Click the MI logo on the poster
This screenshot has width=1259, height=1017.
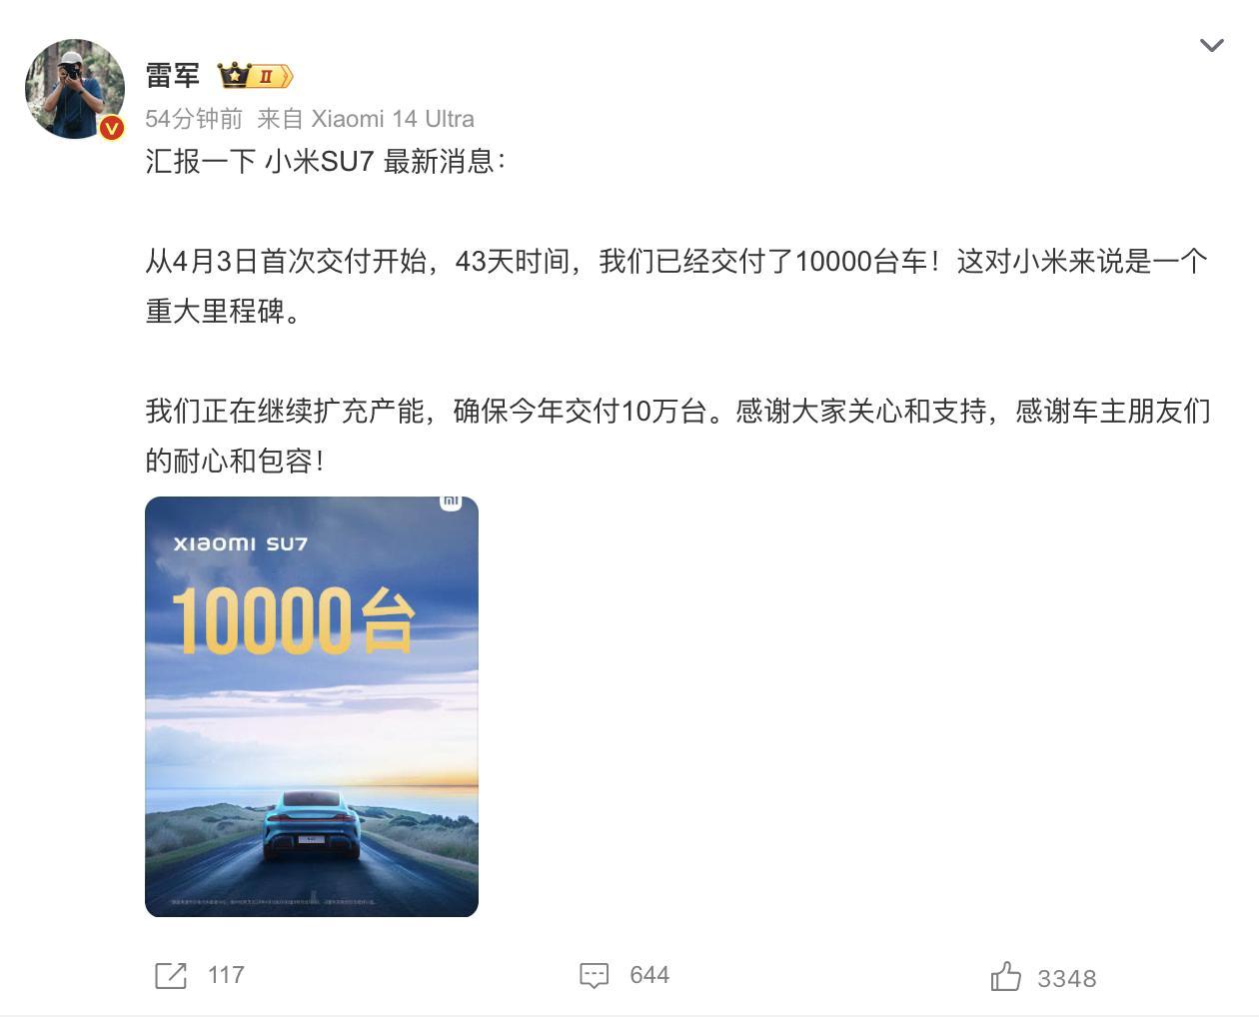coord(451,503)
